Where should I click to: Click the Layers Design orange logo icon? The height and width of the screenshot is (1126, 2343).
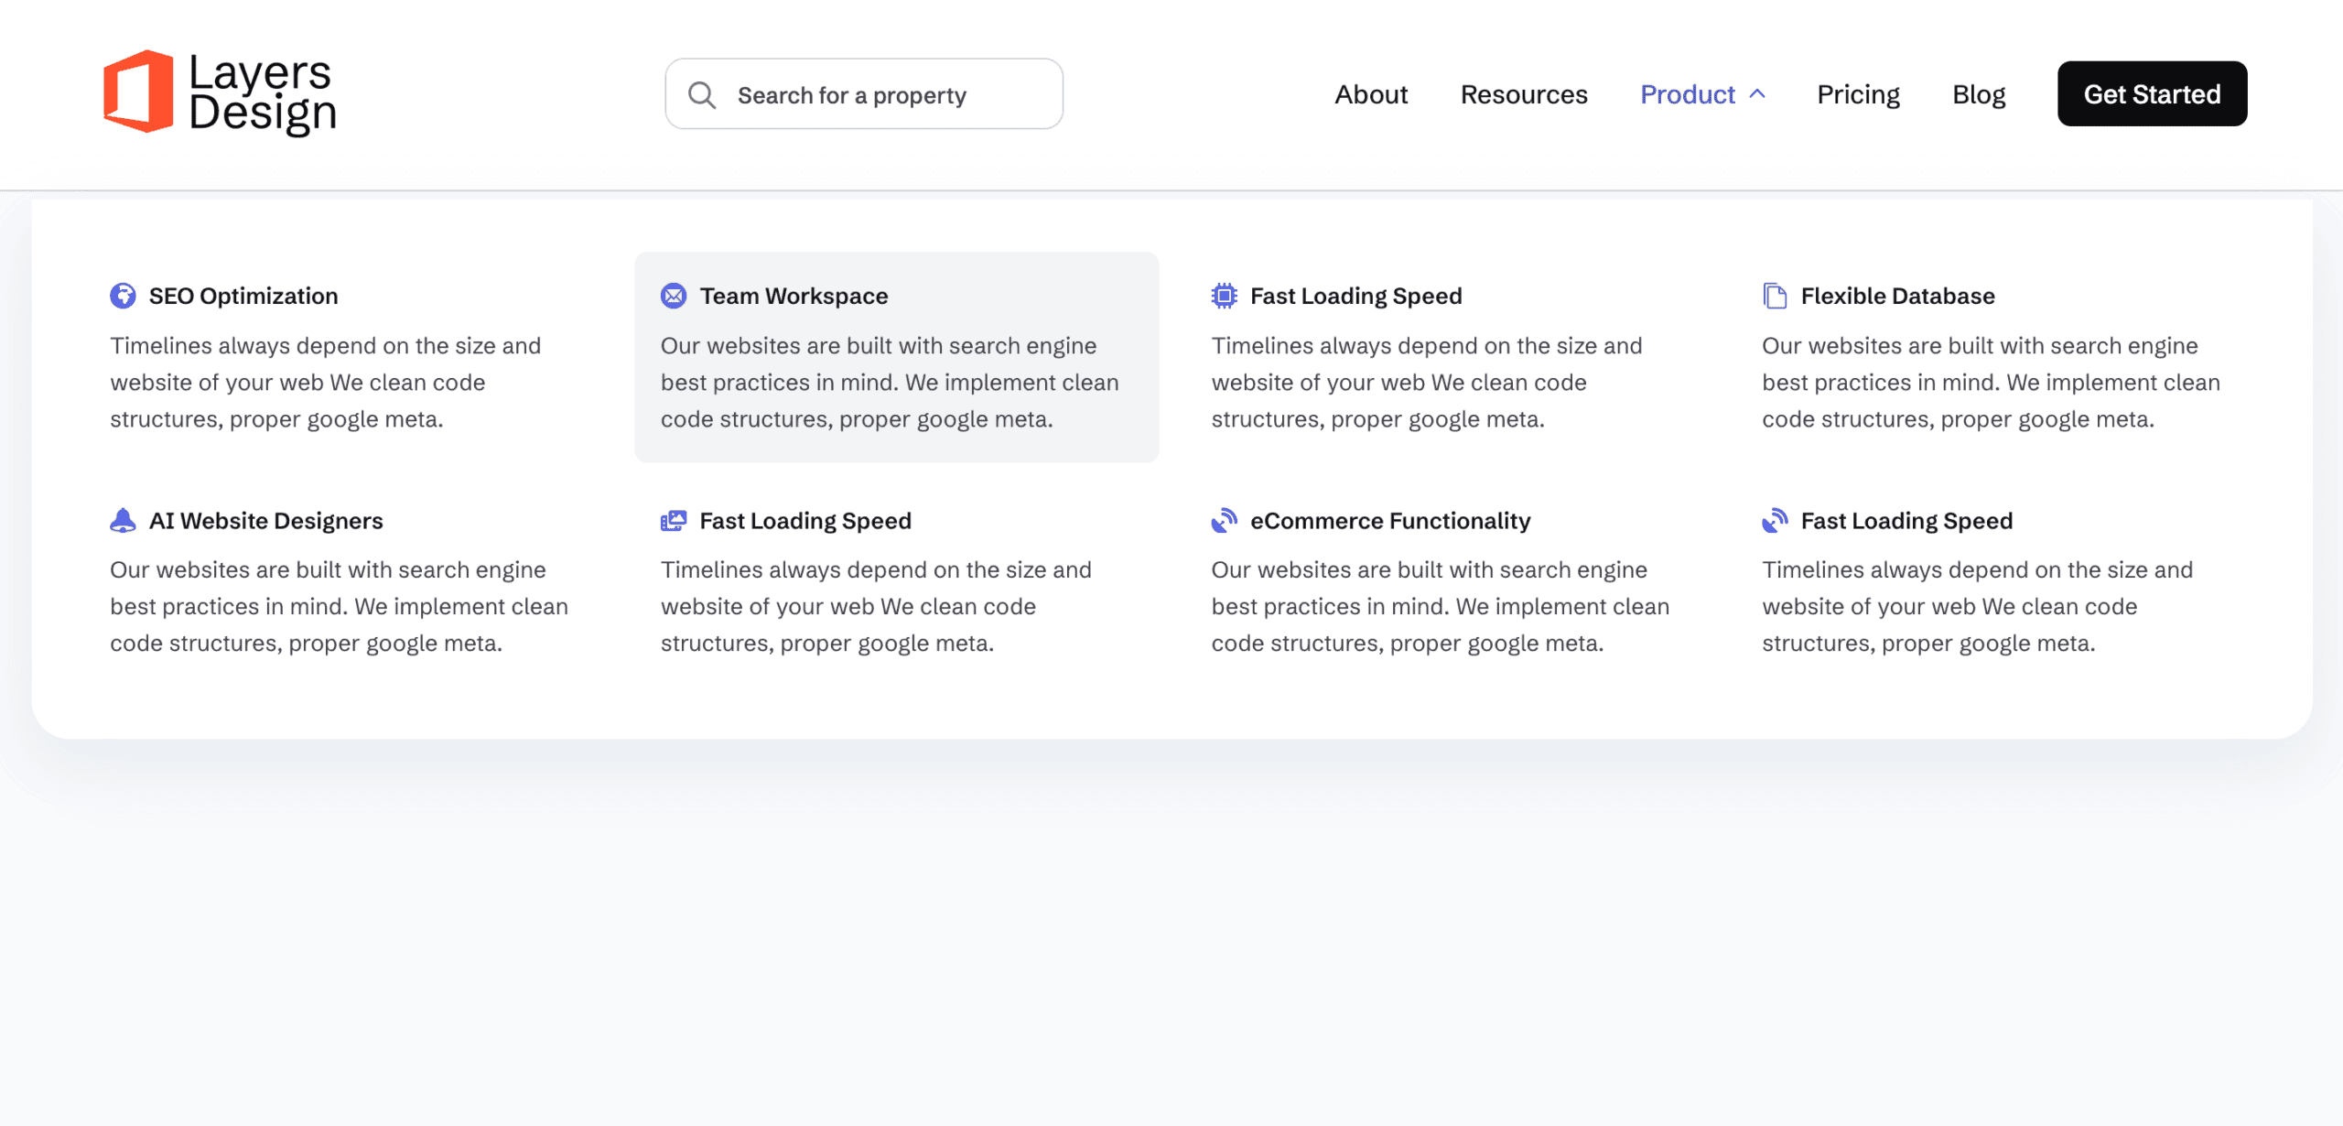pos(138,92)
